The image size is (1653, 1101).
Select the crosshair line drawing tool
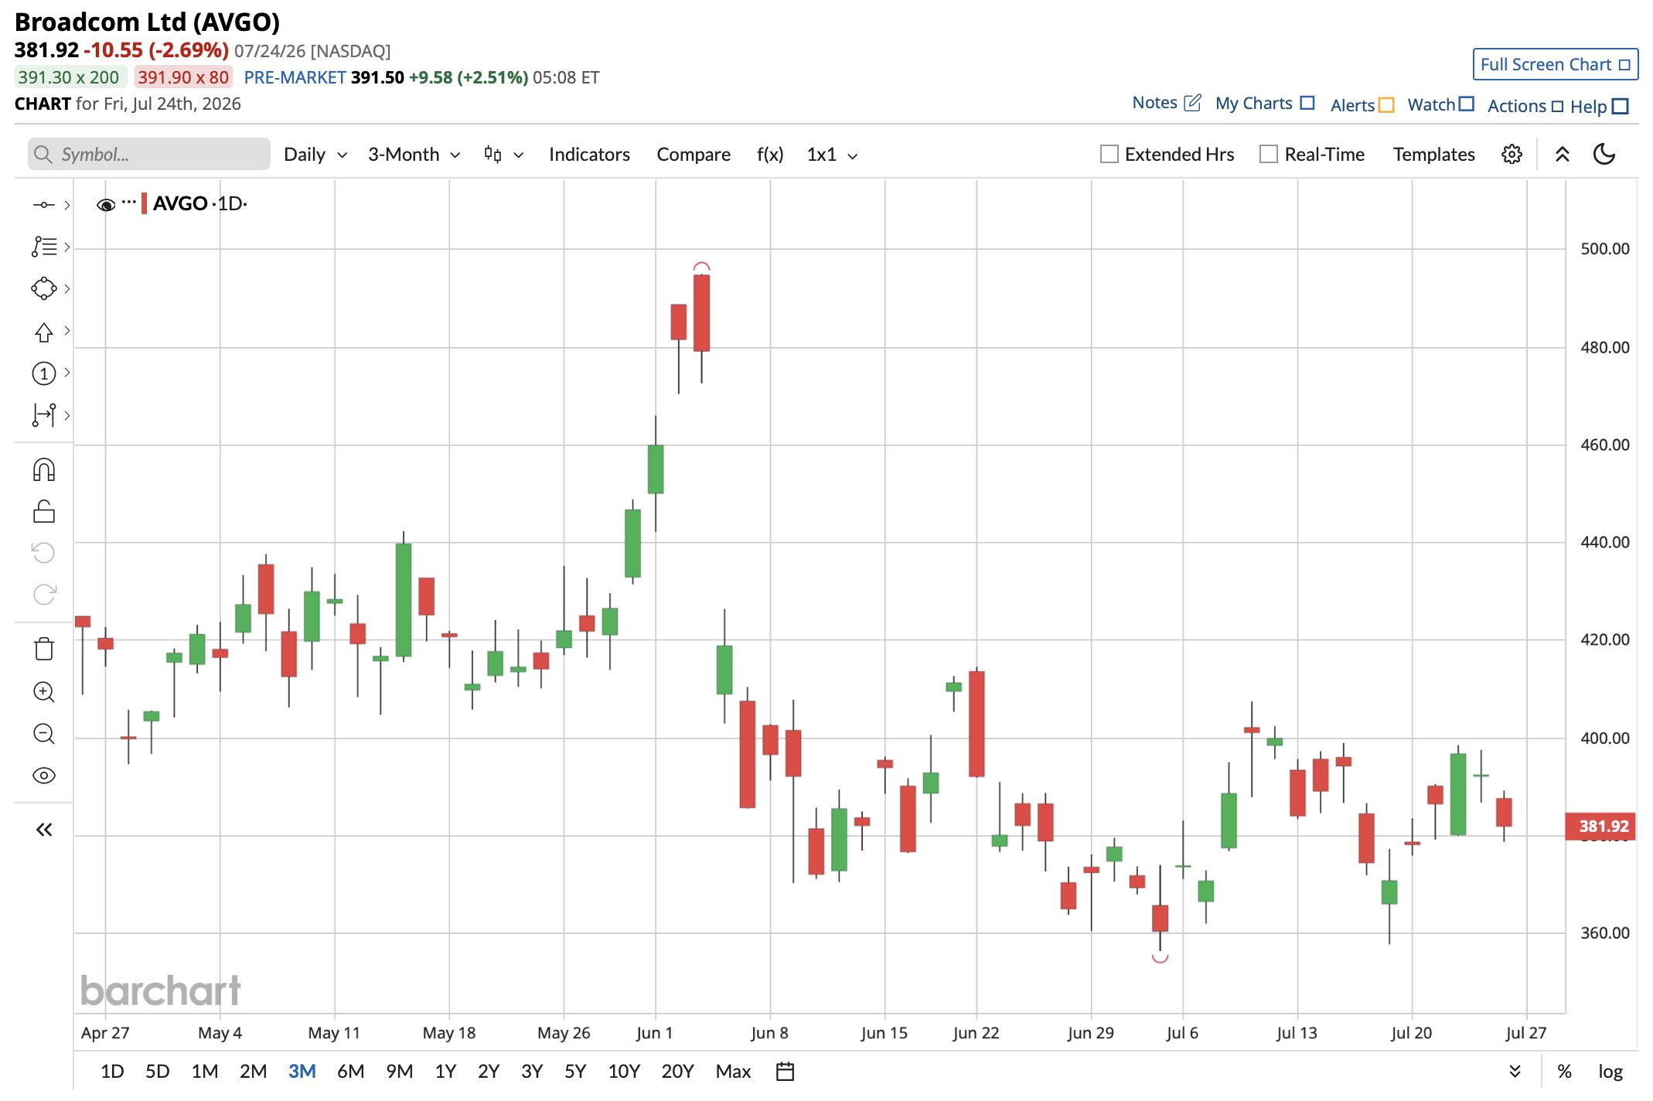43,205
